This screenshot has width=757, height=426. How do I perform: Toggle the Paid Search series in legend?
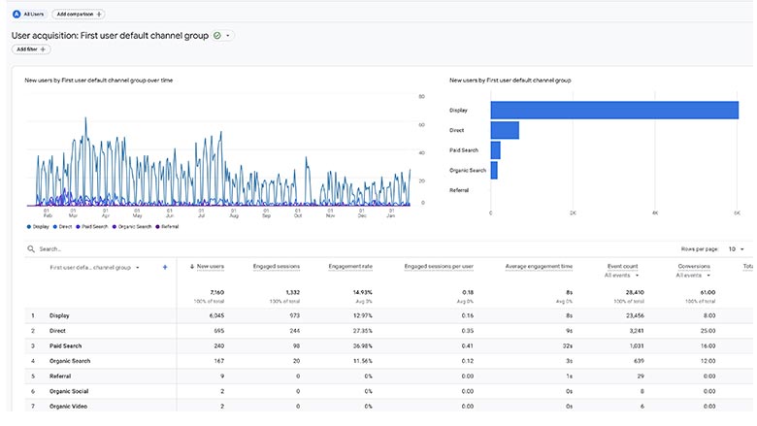point(90,226)
